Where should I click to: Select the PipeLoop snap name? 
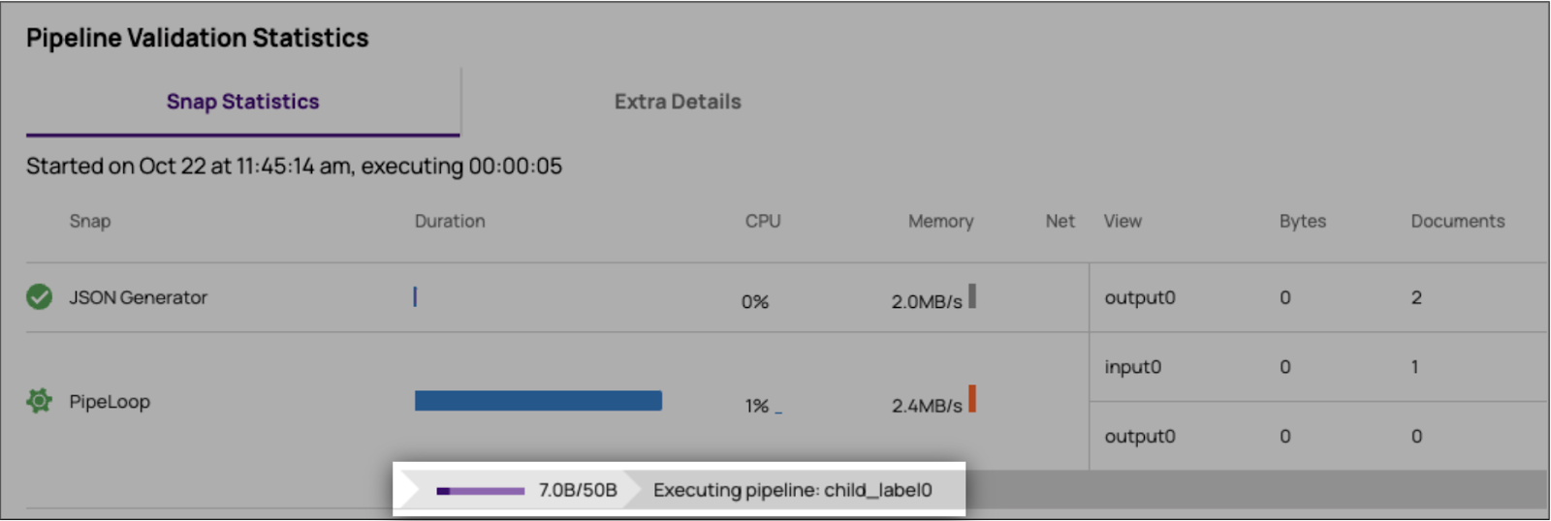click(110, 402)
